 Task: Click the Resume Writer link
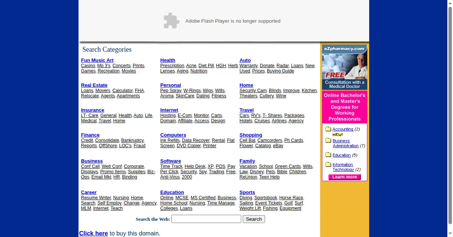[x=96, y=198]
